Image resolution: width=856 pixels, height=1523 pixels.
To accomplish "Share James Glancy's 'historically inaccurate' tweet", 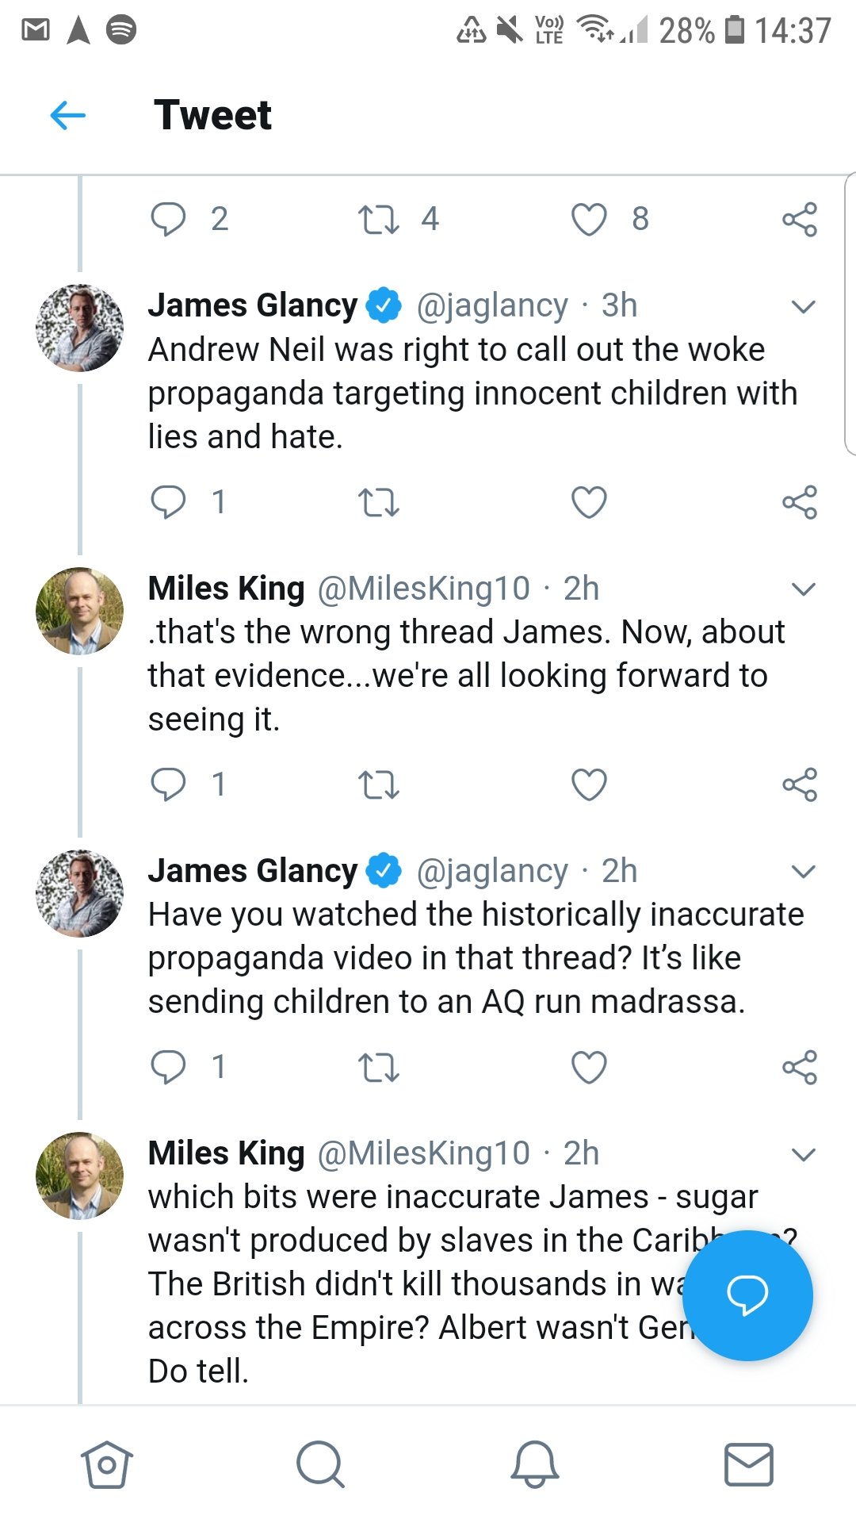I will 799,1067.
